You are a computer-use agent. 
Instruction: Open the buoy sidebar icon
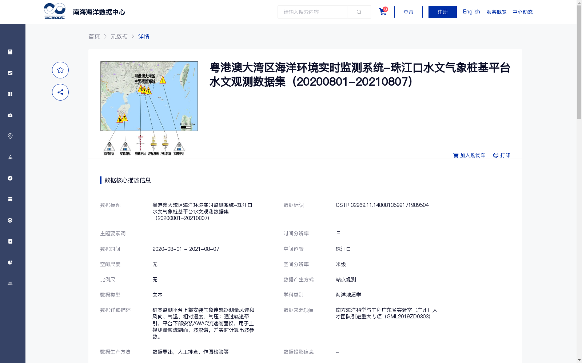point(10,157)
